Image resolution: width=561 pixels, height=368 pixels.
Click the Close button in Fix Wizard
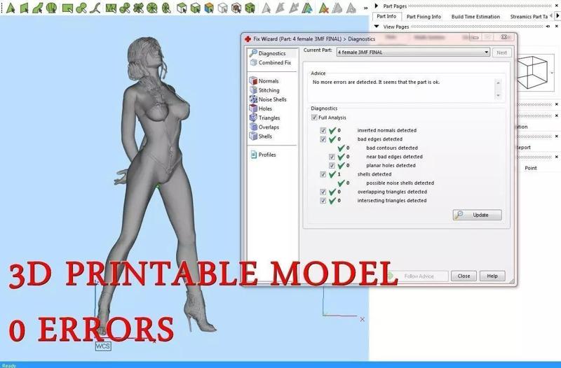pyautogui.click(x=464, y=276)
